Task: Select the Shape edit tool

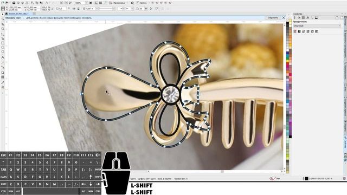Action: pyautogui.click(x=3, y=19)
